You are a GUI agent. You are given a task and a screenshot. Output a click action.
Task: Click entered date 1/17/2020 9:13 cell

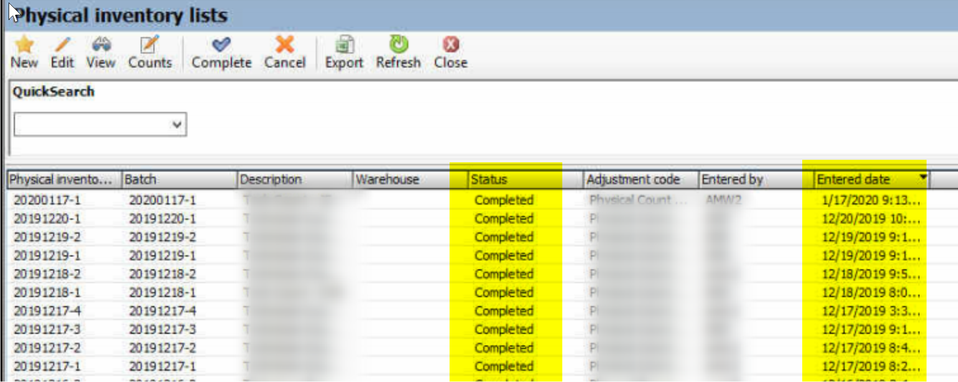click(x=871, y=200)
